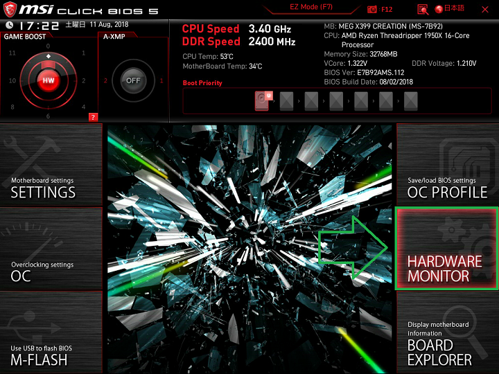The width and height of the screenshot is (499, 374).
Task: Open the red question mark help icon
Action: 93,117
